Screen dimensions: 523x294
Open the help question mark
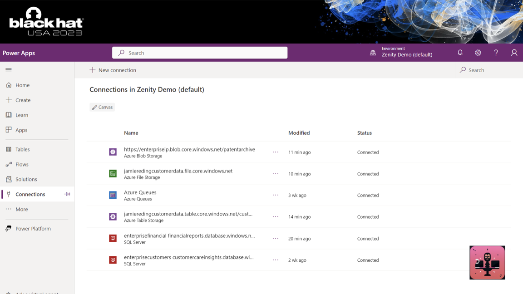click(x=496, y=53)
